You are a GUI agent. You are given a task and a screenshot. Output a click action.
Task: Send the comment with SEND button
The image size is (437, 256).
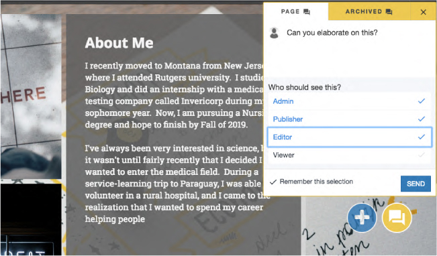[416, 184]
